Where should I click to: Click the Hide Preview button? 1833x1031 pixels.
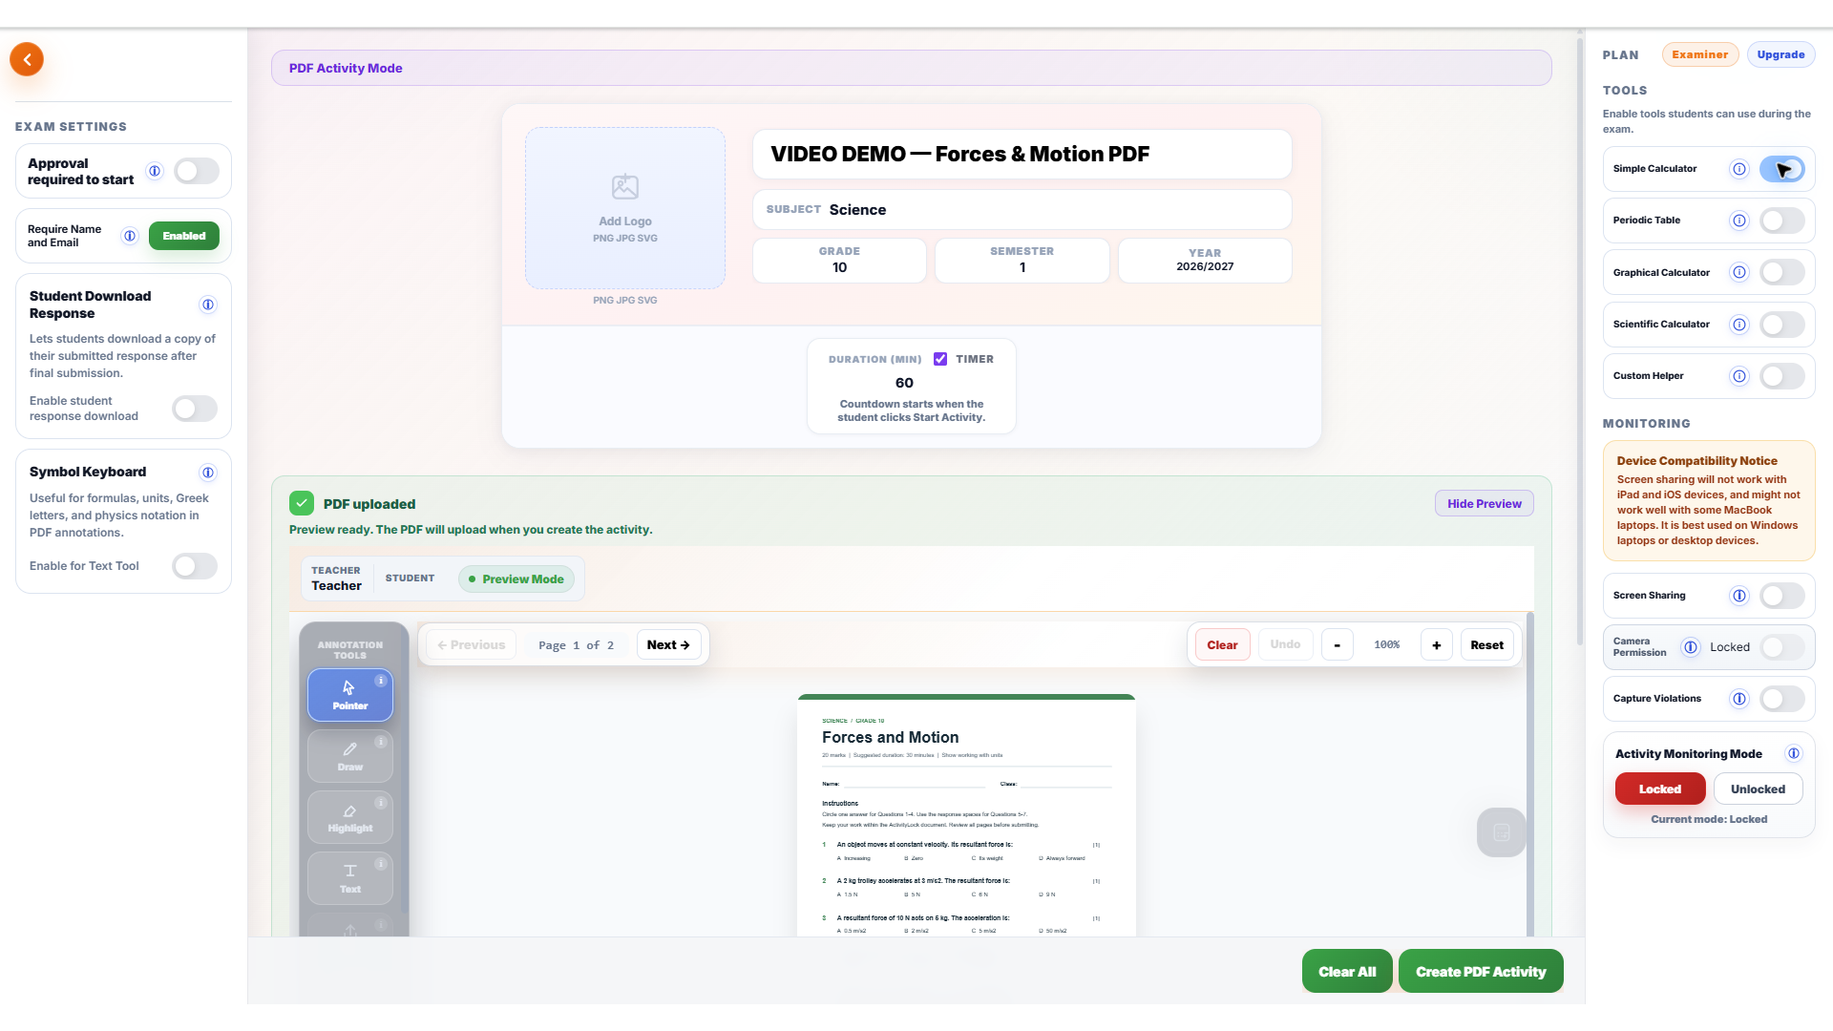tap(1485, 504)
